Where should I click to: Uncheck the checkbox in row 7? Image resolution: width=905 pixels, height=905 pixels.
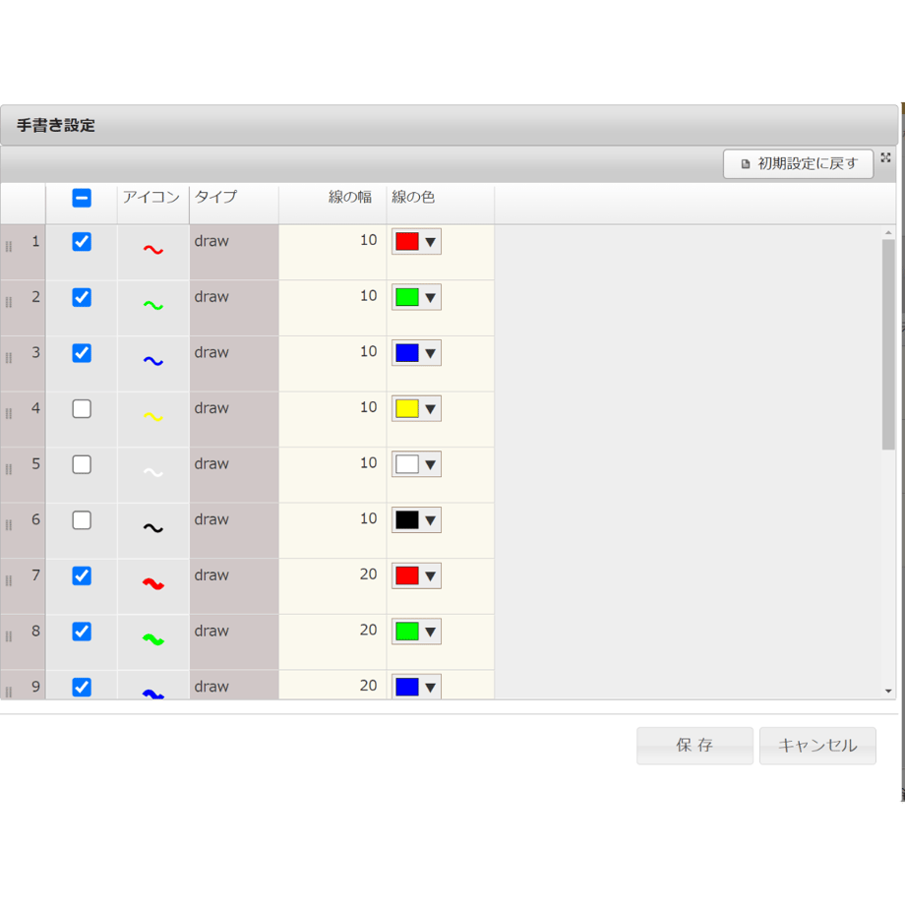[x=82, y=576]
